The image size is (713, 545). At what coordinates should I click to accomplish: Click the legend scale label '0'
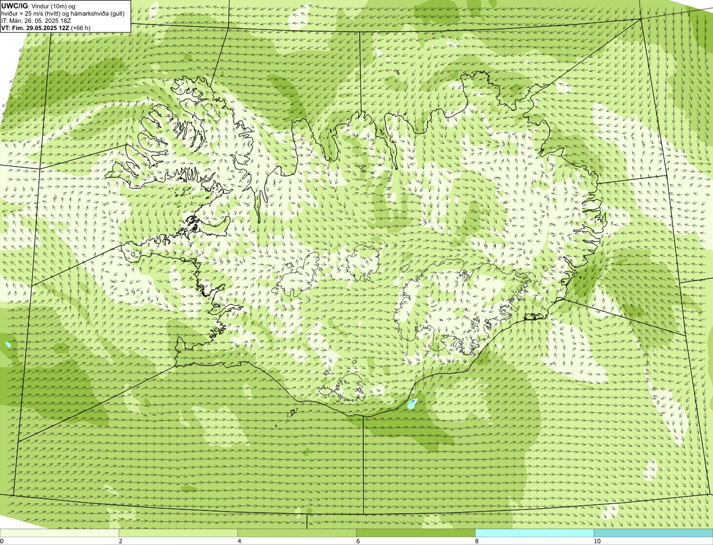[x=2, y=541]
